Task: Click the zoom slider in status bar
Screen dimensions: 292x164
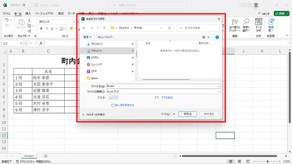Action: [267, 161]
